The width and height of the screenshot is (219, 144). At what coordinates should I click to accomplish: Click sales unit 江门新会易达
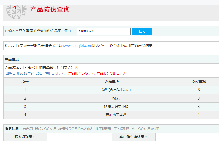(67, 68)
